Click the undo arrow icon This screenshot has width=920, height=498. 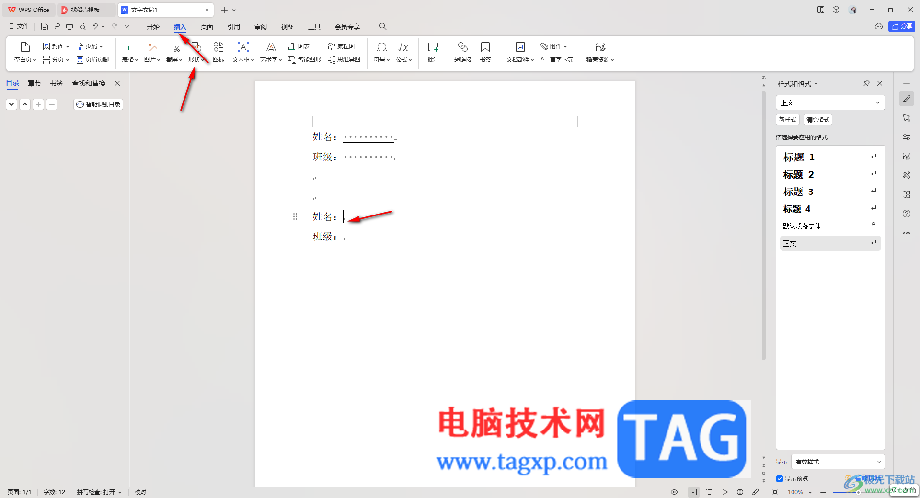click(x=95, y=27)
